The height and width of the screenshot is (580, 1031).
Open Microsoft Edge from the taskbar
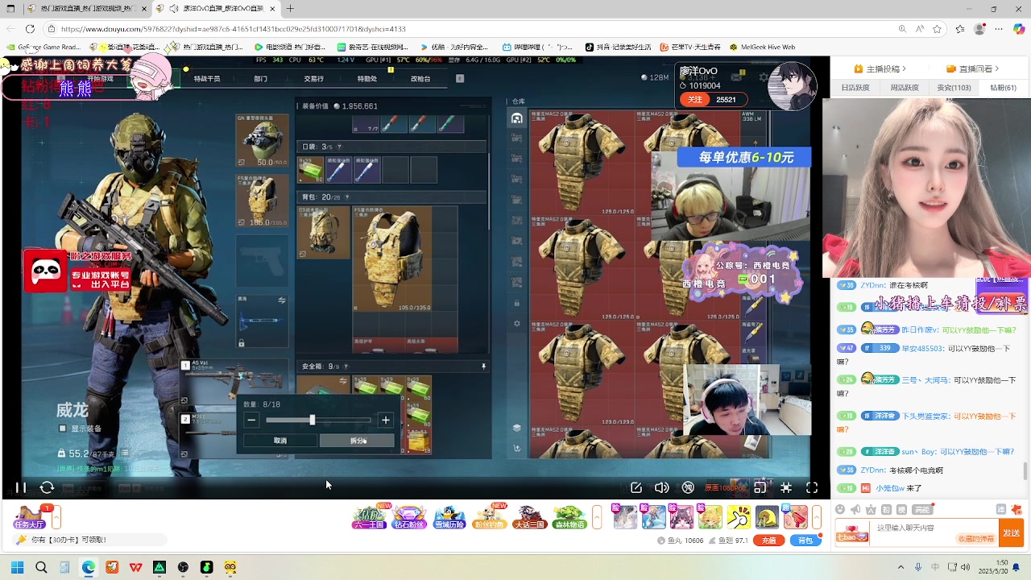click(88, 567)
